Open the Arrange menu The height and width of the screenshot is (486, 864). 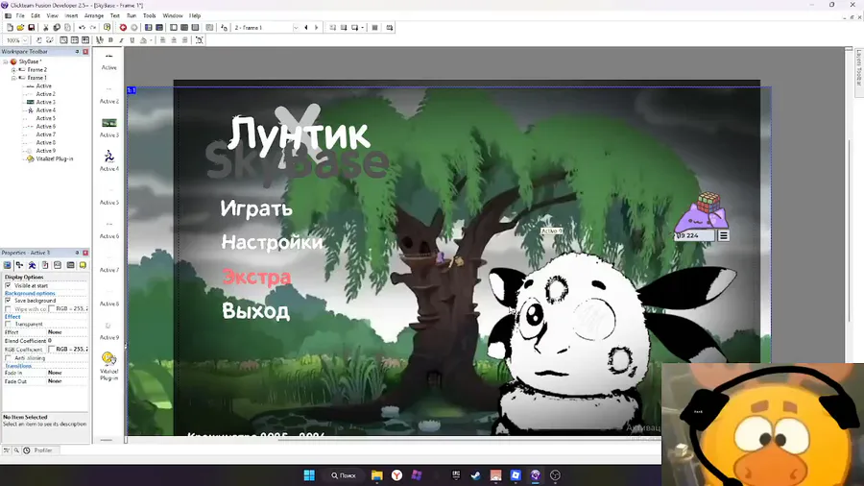click(x=94, y=16)
